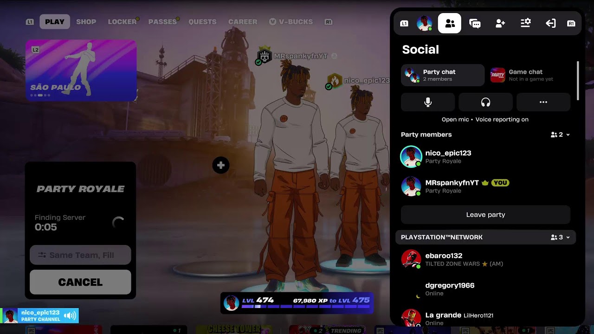Open the SHOP tab
This screenshot has width=594, height=334.
point(86,22)
